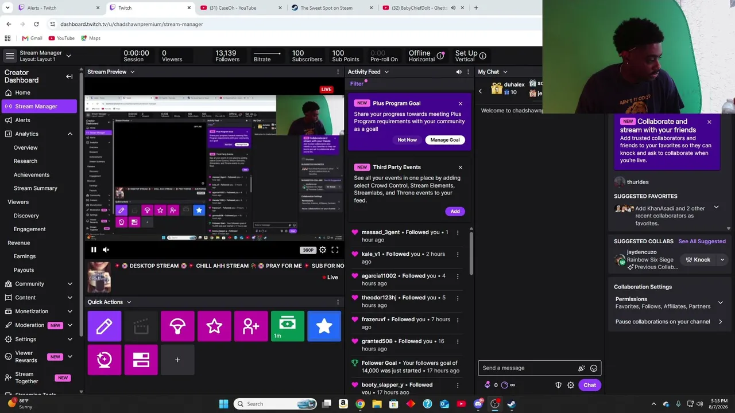
Task: Collapse the Analytics sidebar section
Action: 70,134
